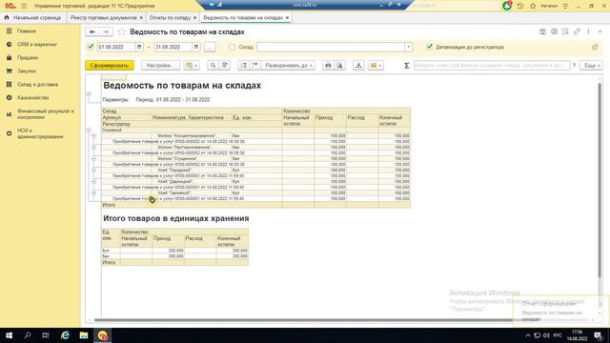Collapse the Молоко Концентрированное row group

pos(93,135)
